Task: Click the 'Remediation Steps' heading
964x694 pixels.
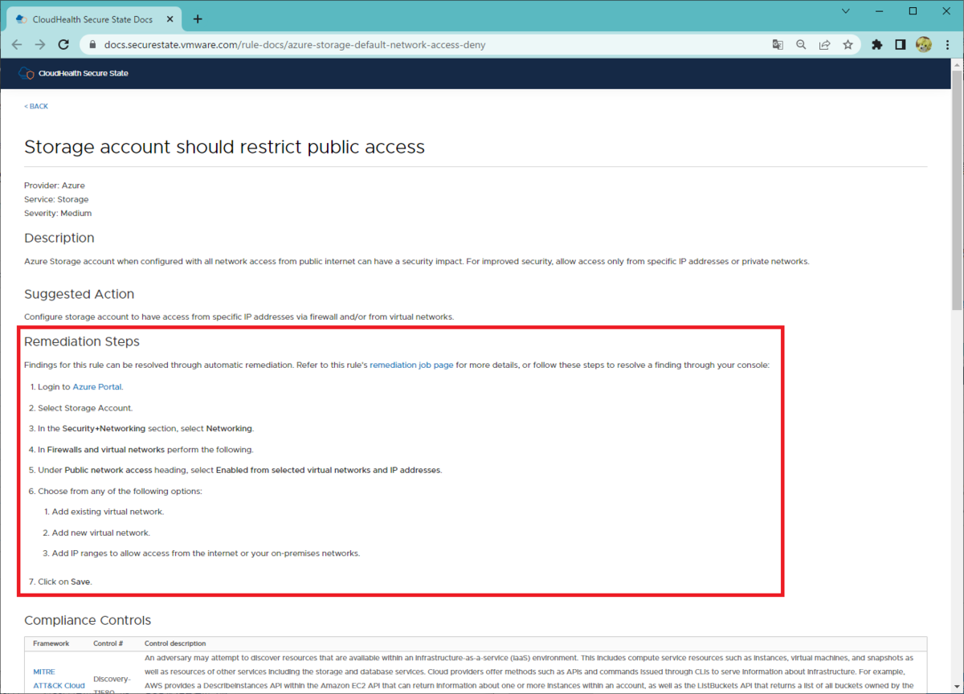Action: coord(82,341)
